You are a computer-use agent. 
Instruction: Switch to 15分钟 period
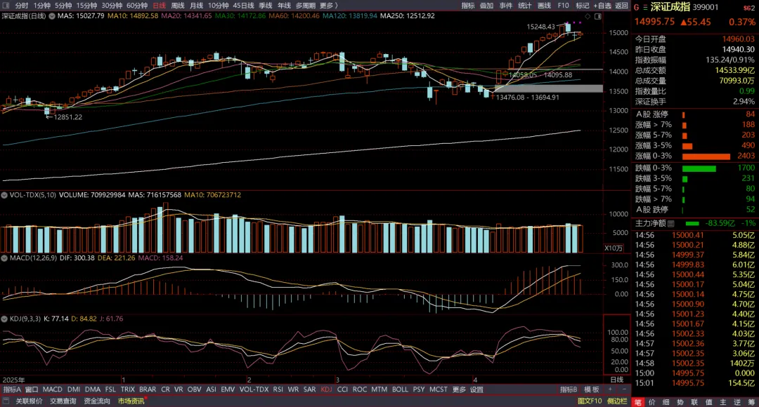point(86,6)
